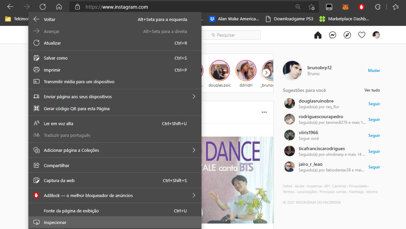Follow rodriguescourapedro with Seguir

[x=374, y=119]
